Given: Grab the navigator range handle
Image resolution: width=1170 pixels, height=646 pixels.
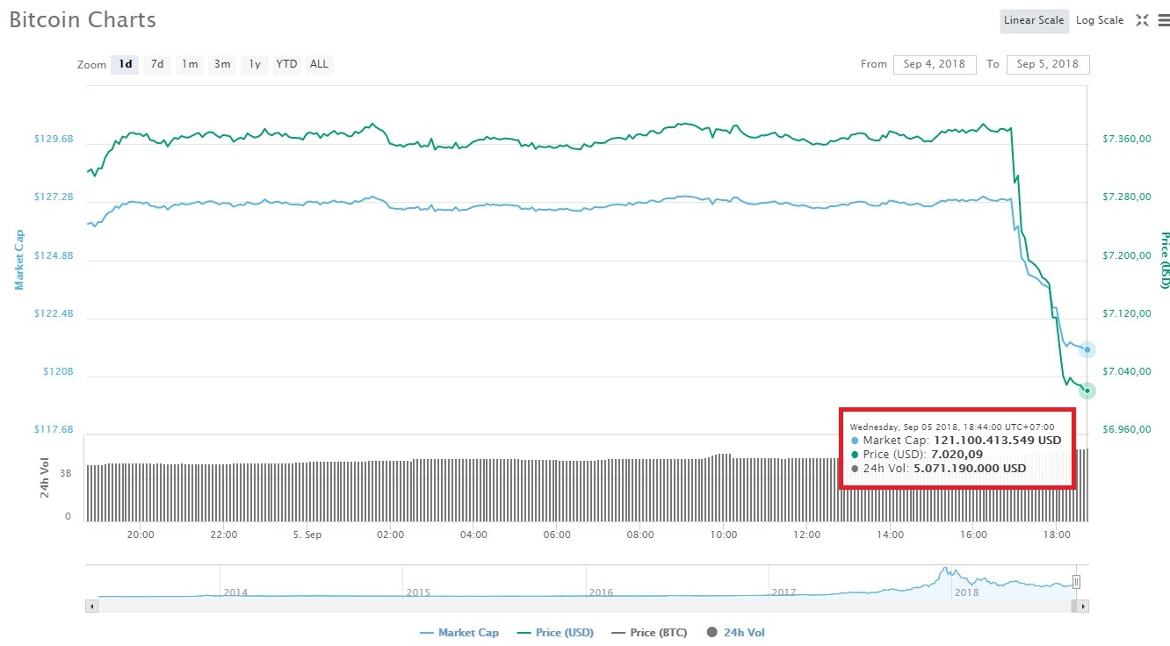Looking at the screenshot, I should pyautogui.click(x=1076, y=581).
